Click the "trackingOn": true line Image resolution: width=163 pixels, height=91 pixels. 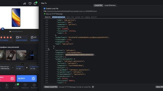(x=63, y=40)
